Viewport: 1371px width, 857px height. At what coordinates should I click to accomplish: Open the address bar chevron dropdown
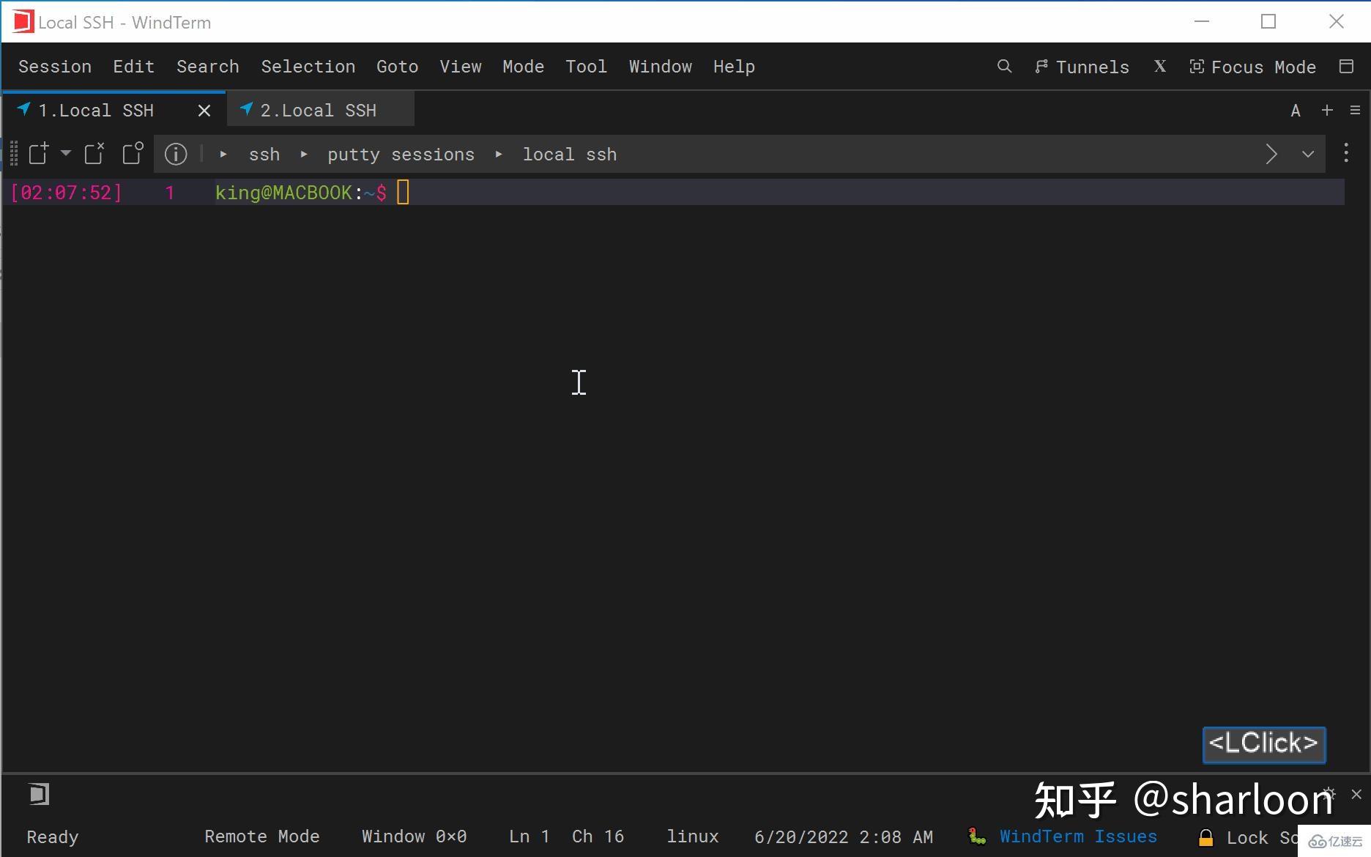[x=1308, y=154]
